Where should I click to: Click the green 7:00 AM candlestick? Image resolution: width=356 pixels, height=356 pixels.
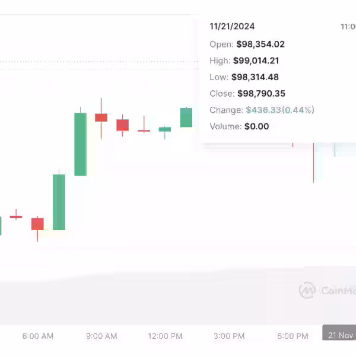coord(59,202)
